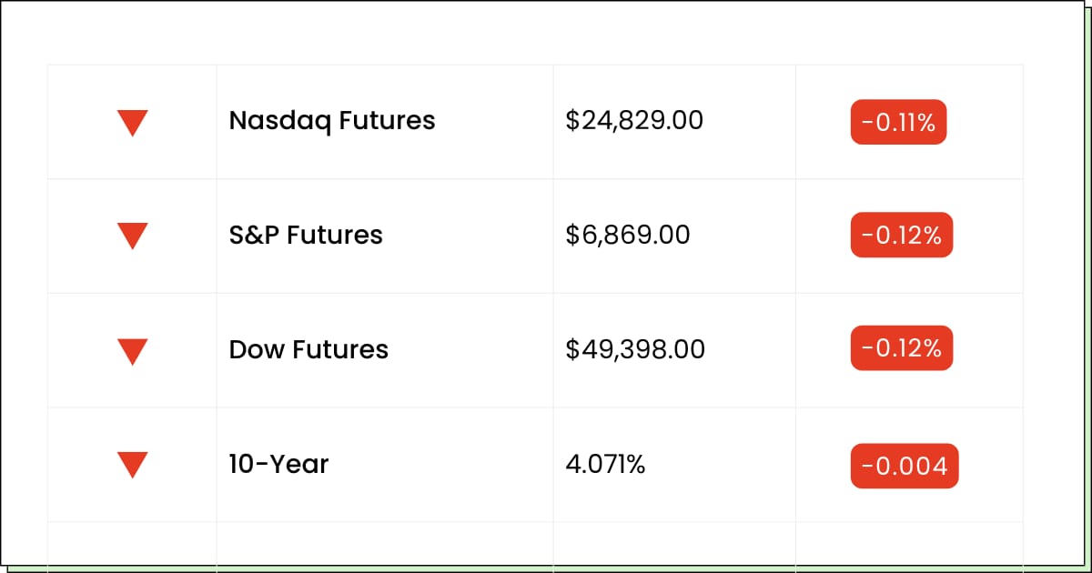This screenshot has height=573, width=1092.
Task: Open the 10-Year row name
Action: [x=278, y=464]
